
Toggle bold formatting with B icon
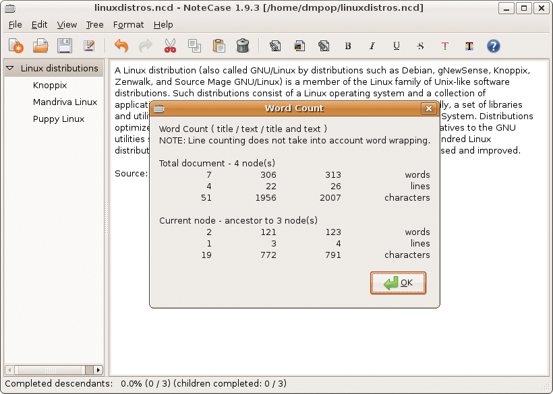pyautogui.click(x=348, y=46)
